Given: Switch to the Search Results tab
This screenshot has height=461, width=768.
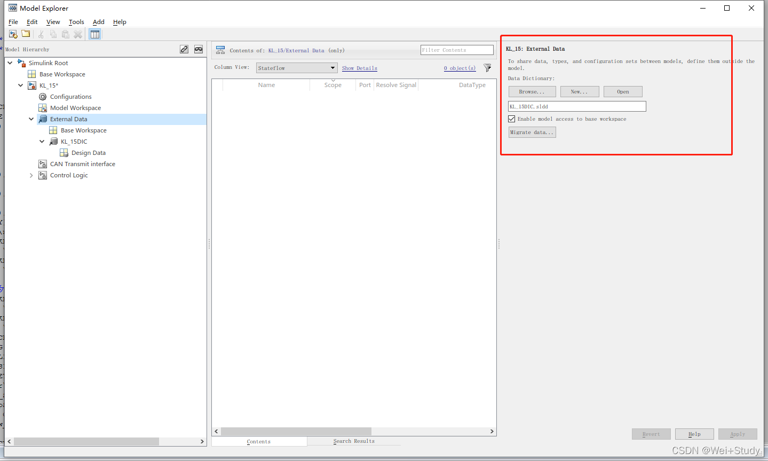Looking at the screenshot, I should point(354,441).
